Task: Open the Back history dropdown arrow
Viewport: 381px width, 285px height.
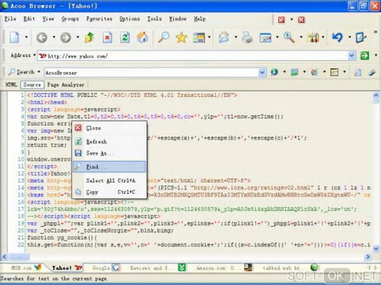Action: point(54,37)
